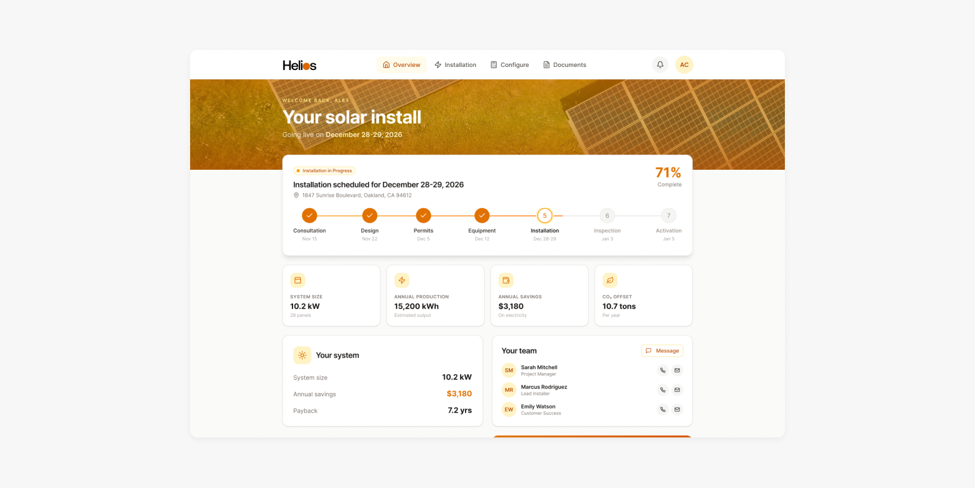The image size is (975, 488).
Task: Click the CO₂ Offset leaf icon
Action: (x=610, y=281)
